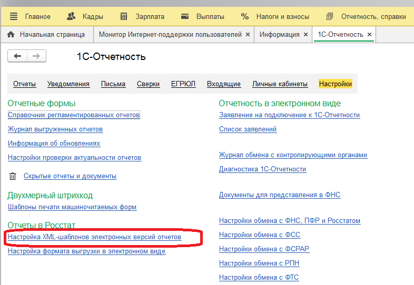Open Справочник регламентированных отчетов
This screenshot has width=414, height=285.
coord(74,115)
